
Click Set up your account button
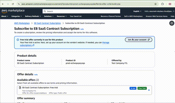click(139, 40)
